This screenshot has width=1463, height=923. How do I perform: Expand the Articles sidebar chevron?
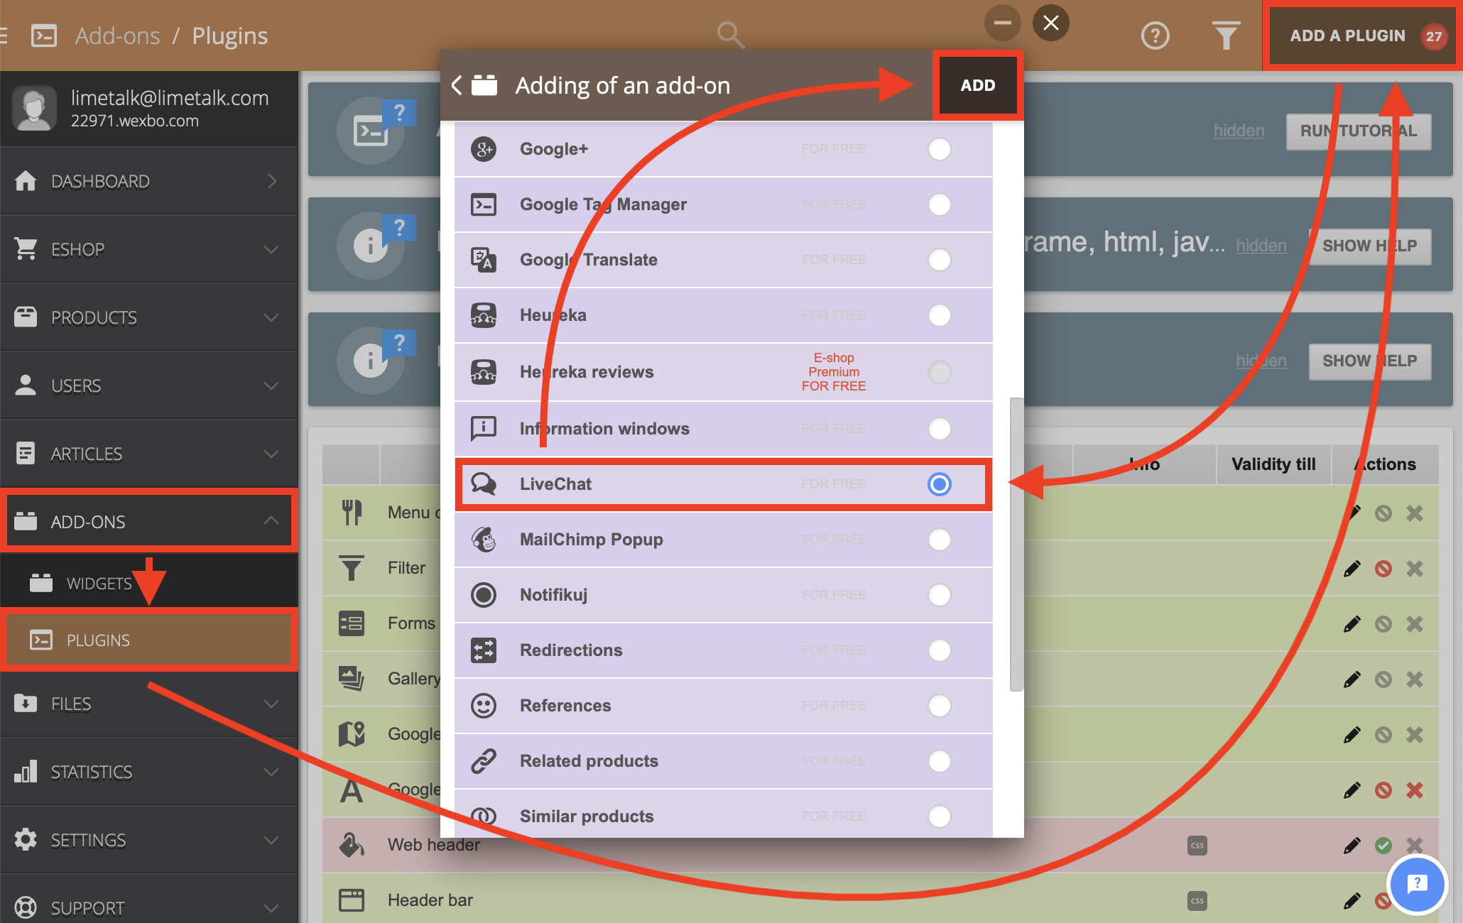point(271,454)
